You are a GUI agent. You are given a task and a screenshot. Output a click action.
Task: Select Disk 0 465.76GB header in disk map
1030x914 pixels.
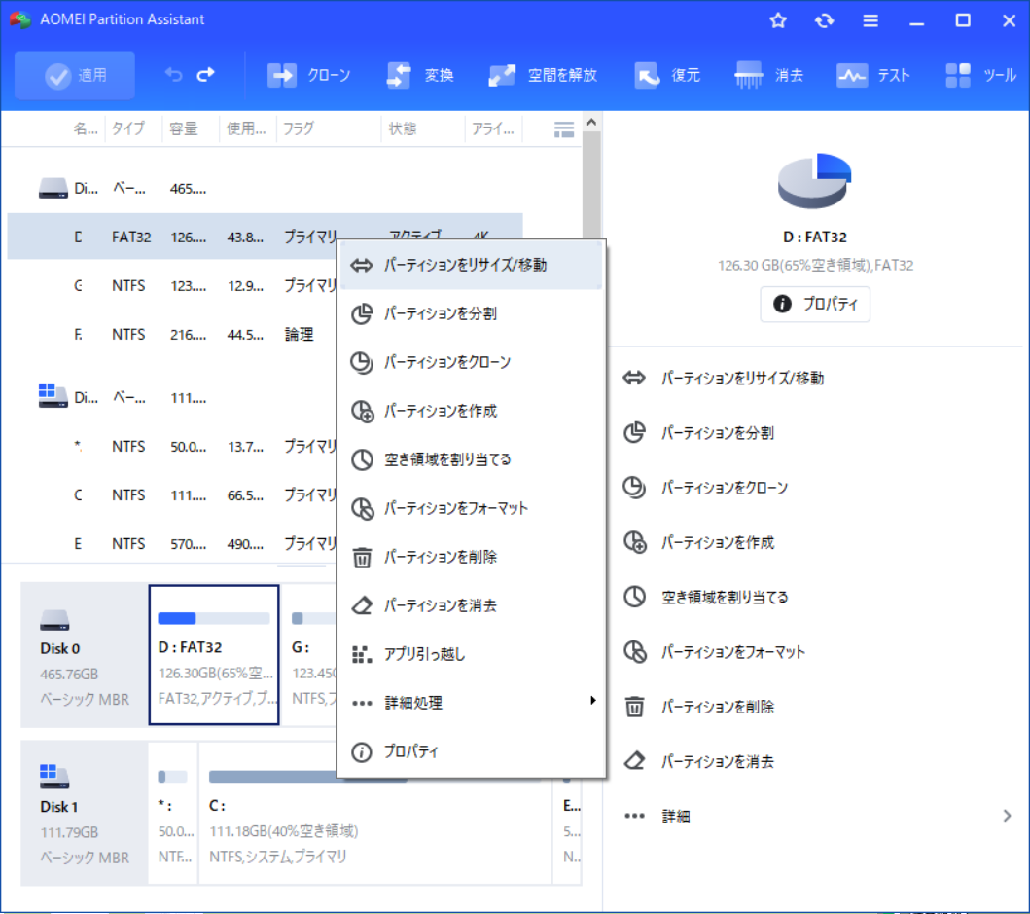point(84,655)
